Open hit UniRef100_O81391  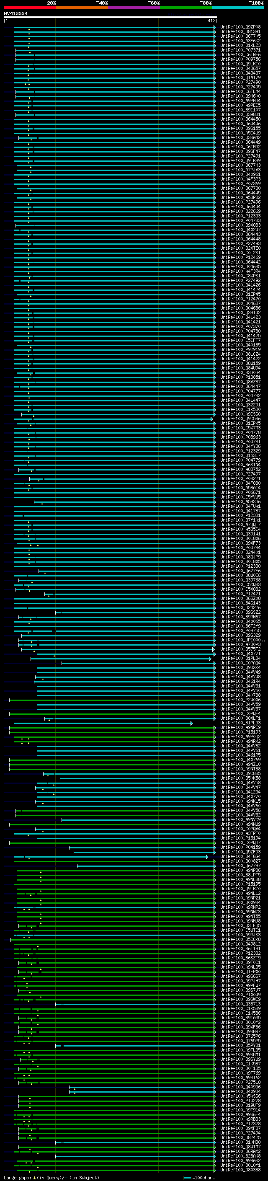(x=240, y=32)
